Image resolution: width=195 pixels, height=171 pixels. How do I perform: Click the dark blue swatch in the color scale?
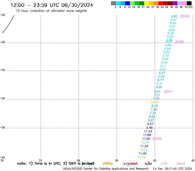(128, 3)
